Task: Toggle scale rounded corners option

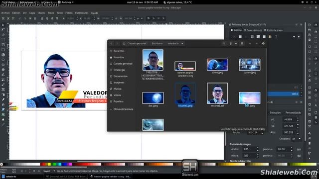Action: tap(154, 18)
